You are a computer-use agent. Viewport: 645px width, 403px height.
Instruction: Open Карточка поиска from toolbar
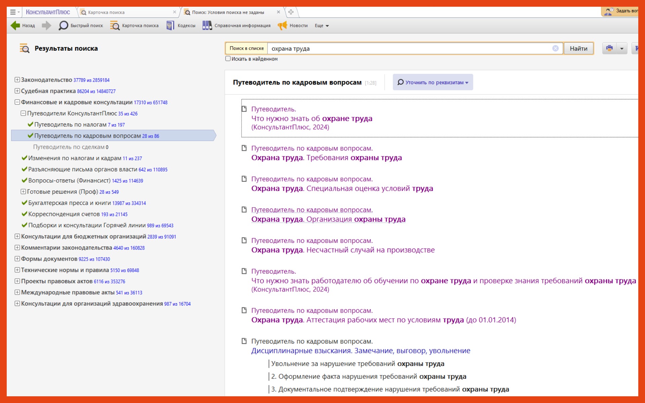click(x=134, y=26)
